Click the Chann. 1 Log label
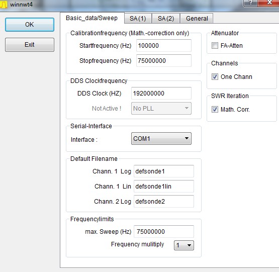 point(112,171)
